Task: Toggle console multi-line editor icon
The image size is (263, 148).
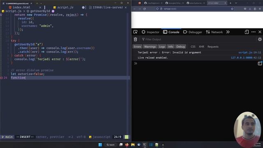Action: [x=260, y=63]
